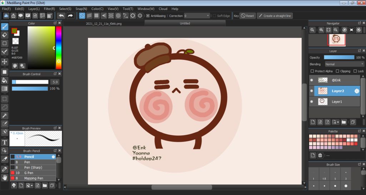Screen dimensions: 366x195
Task: Turn snap off icon in toolbar
Action: coord(82,16)
